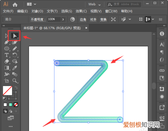Open the 编辑(E) menu
Viewport: 168px width, 131px height.
point(23,11)
